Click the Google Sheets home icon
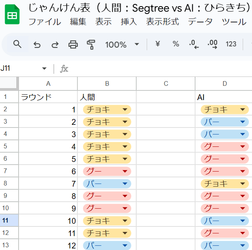This screenshot has width=252, height=250. pos(12,15)
